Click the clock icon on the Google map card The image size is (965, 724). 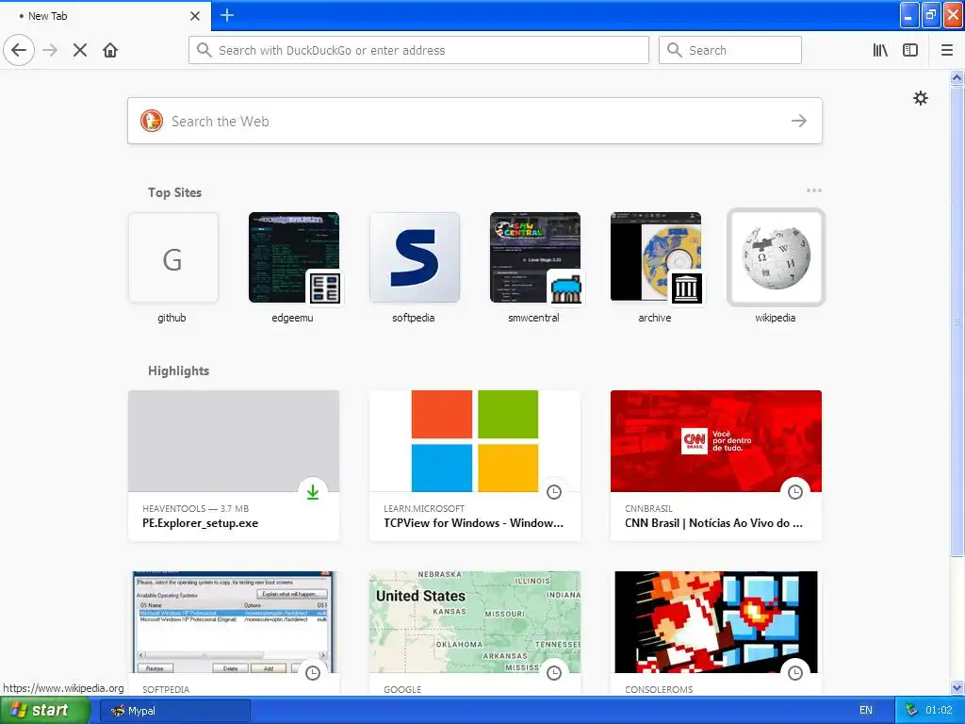(554, 673)
